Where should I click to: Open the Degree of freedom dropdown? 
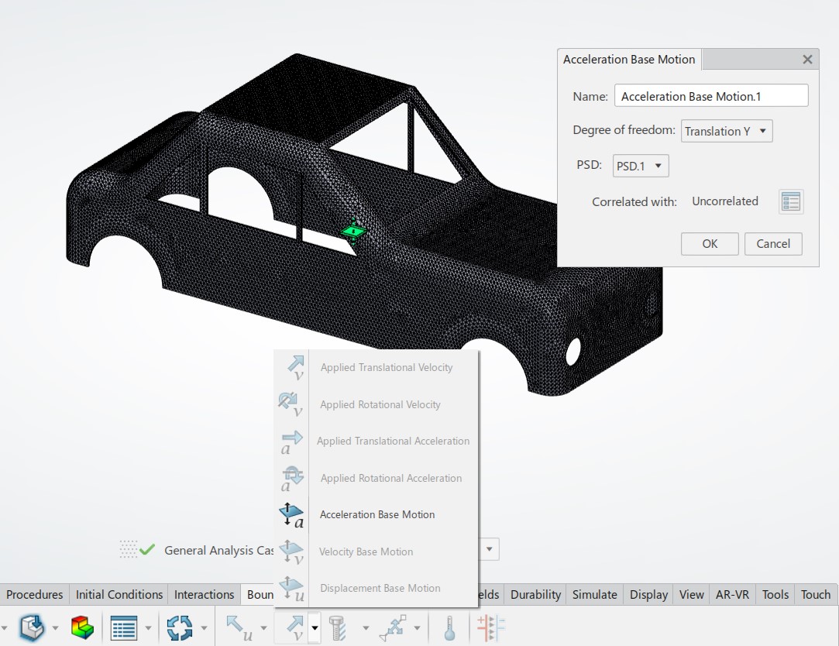point(726,131)
